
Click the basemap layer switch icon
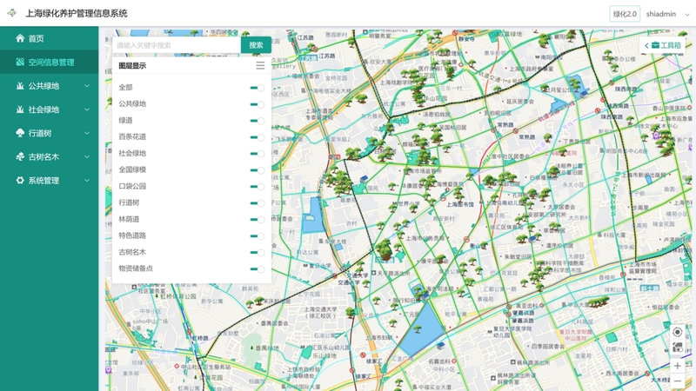pos(678,348)
